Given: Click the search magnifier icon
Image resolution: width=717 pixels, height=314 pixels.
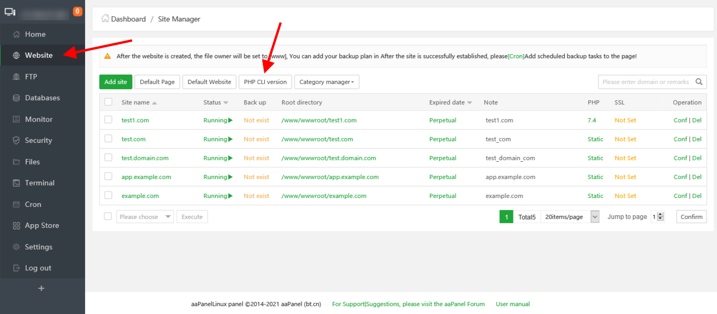Looking at the screenshot, I should click(699, 82).
